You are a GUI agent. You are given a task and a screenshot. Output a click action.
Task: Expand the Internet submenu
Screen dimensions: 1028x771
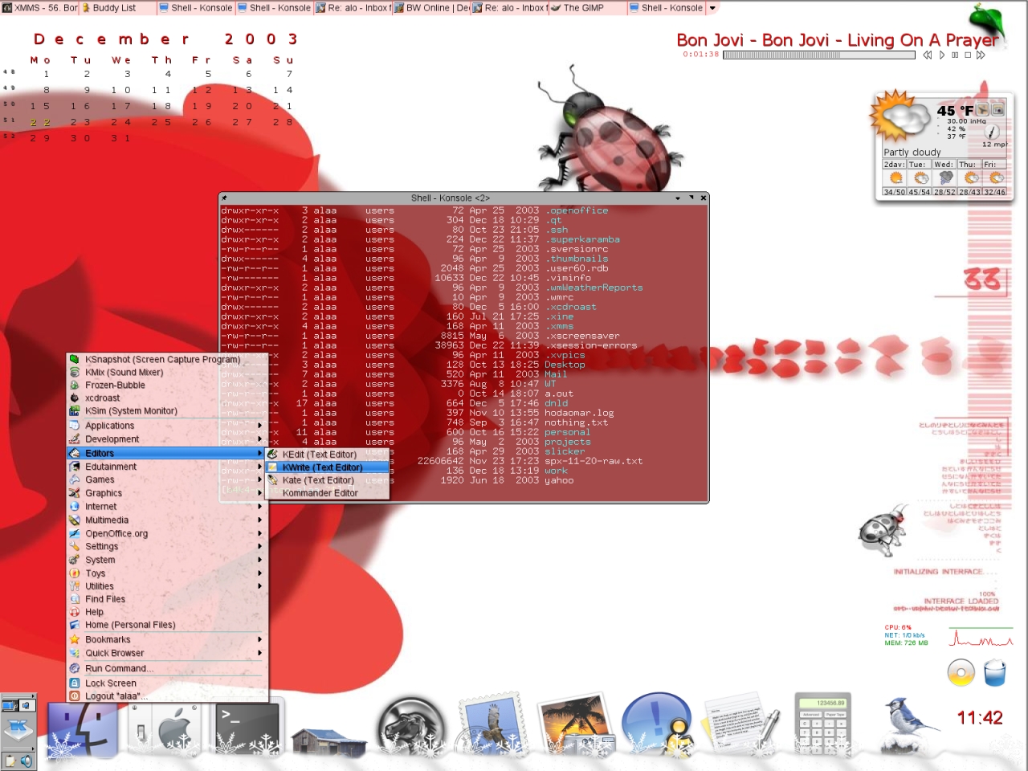(166, 507)
